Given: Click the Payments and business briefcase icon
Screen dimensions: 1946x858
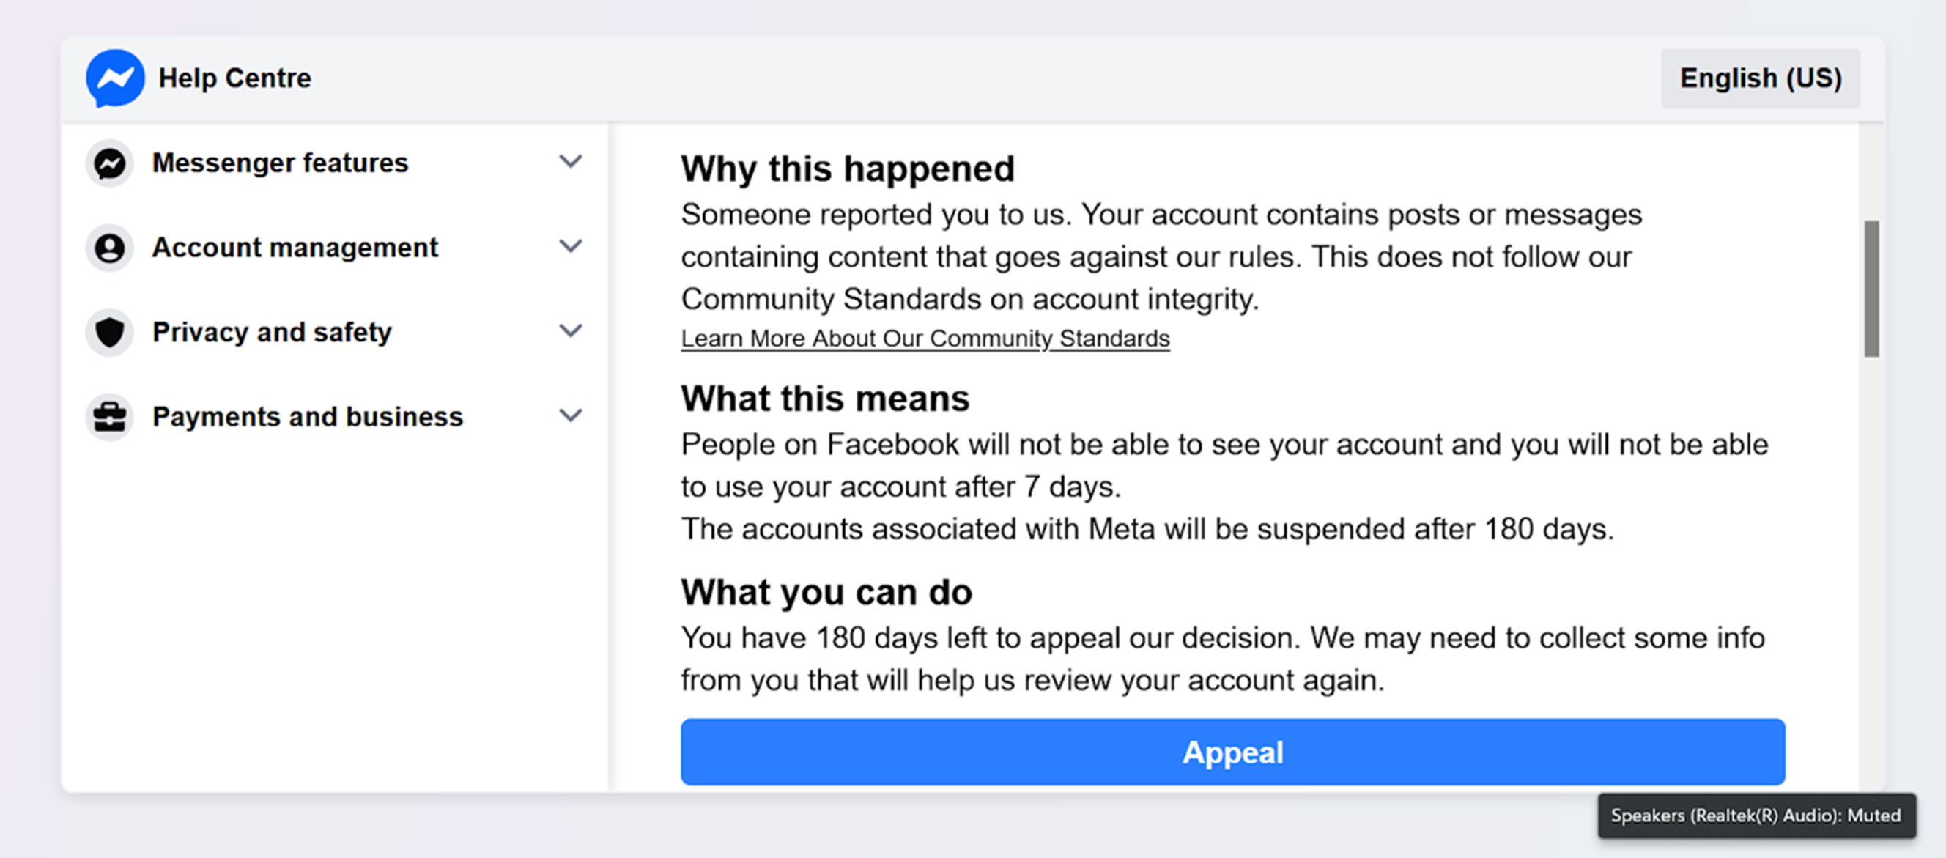Looking at the screenshot, I should point(110,417).
